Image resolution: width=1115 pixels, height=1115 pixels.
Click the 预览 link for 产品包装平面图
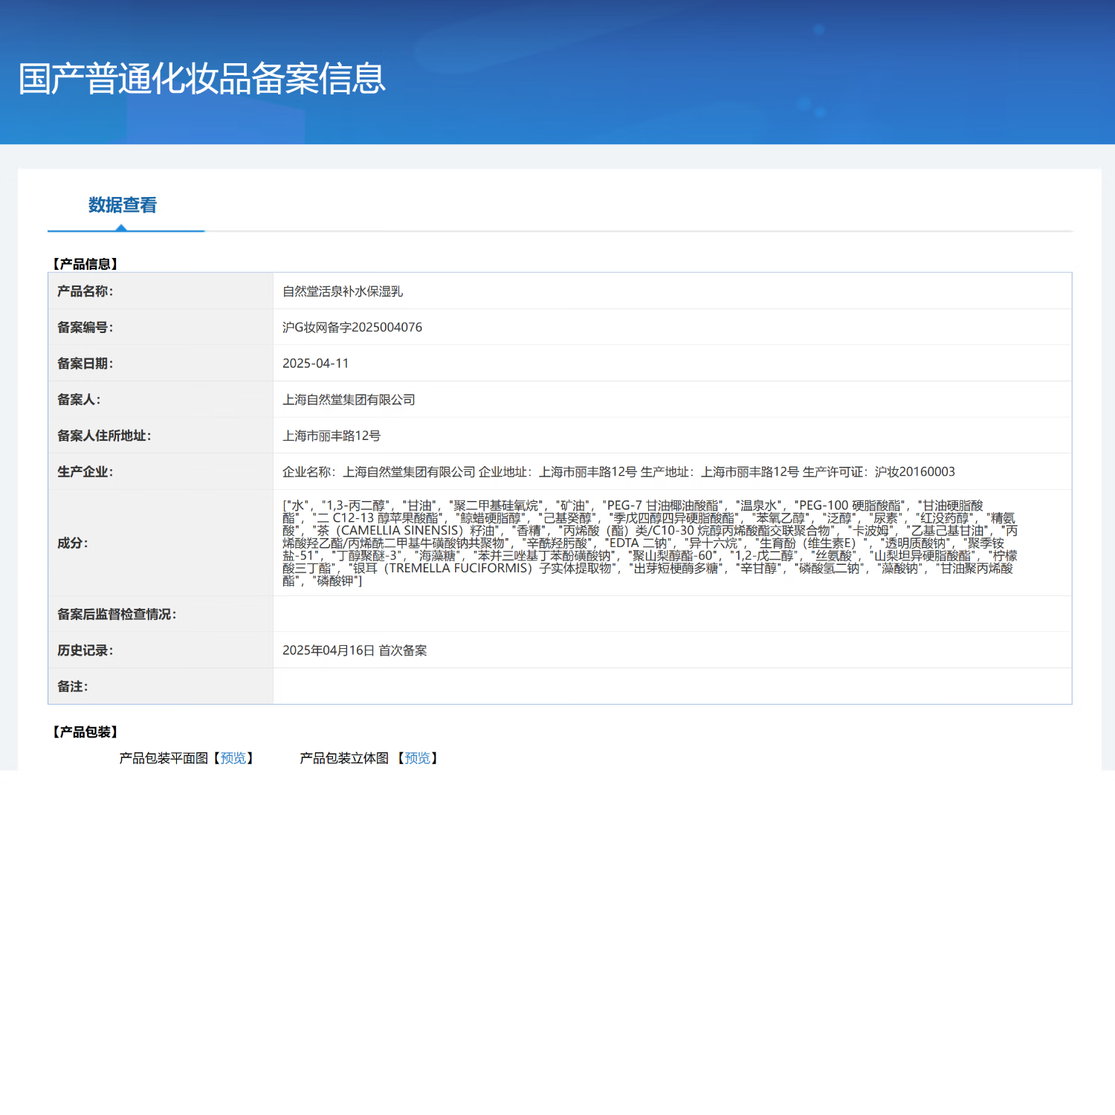[x=233, y=758]
